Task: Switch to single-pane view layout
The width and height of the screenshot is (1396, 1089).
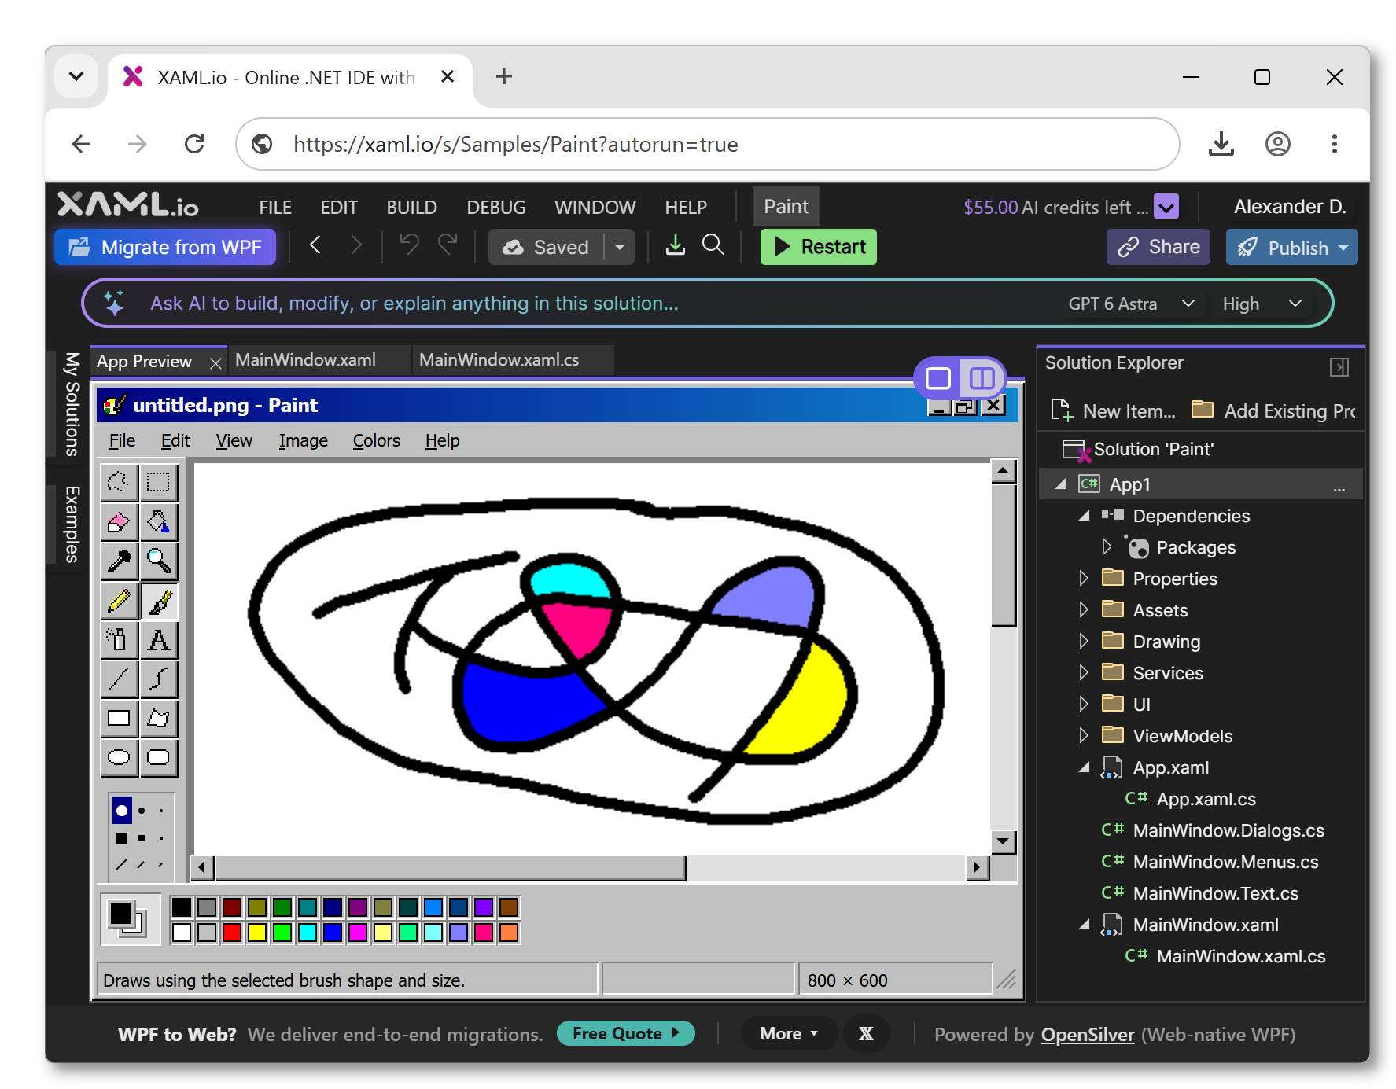Action: [937, 378]
